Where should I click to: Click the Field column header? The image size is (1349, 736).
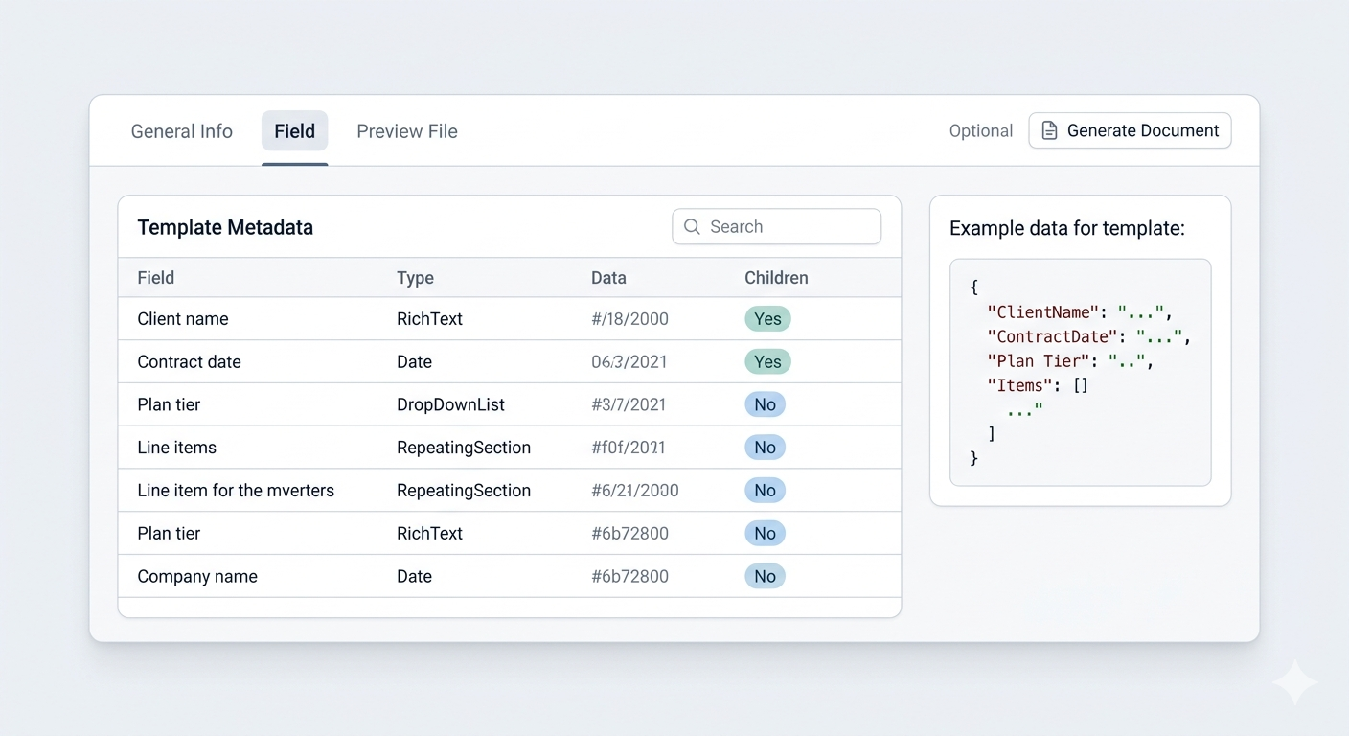tap(156, 278)
